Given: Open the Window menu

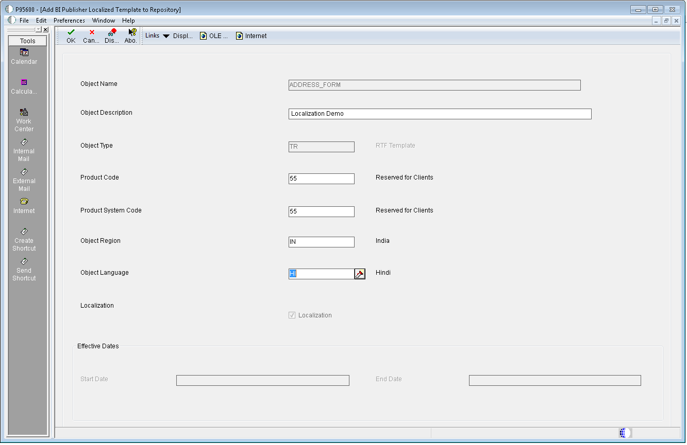Looking at the screenshot, I should click(x=104, y=21).
